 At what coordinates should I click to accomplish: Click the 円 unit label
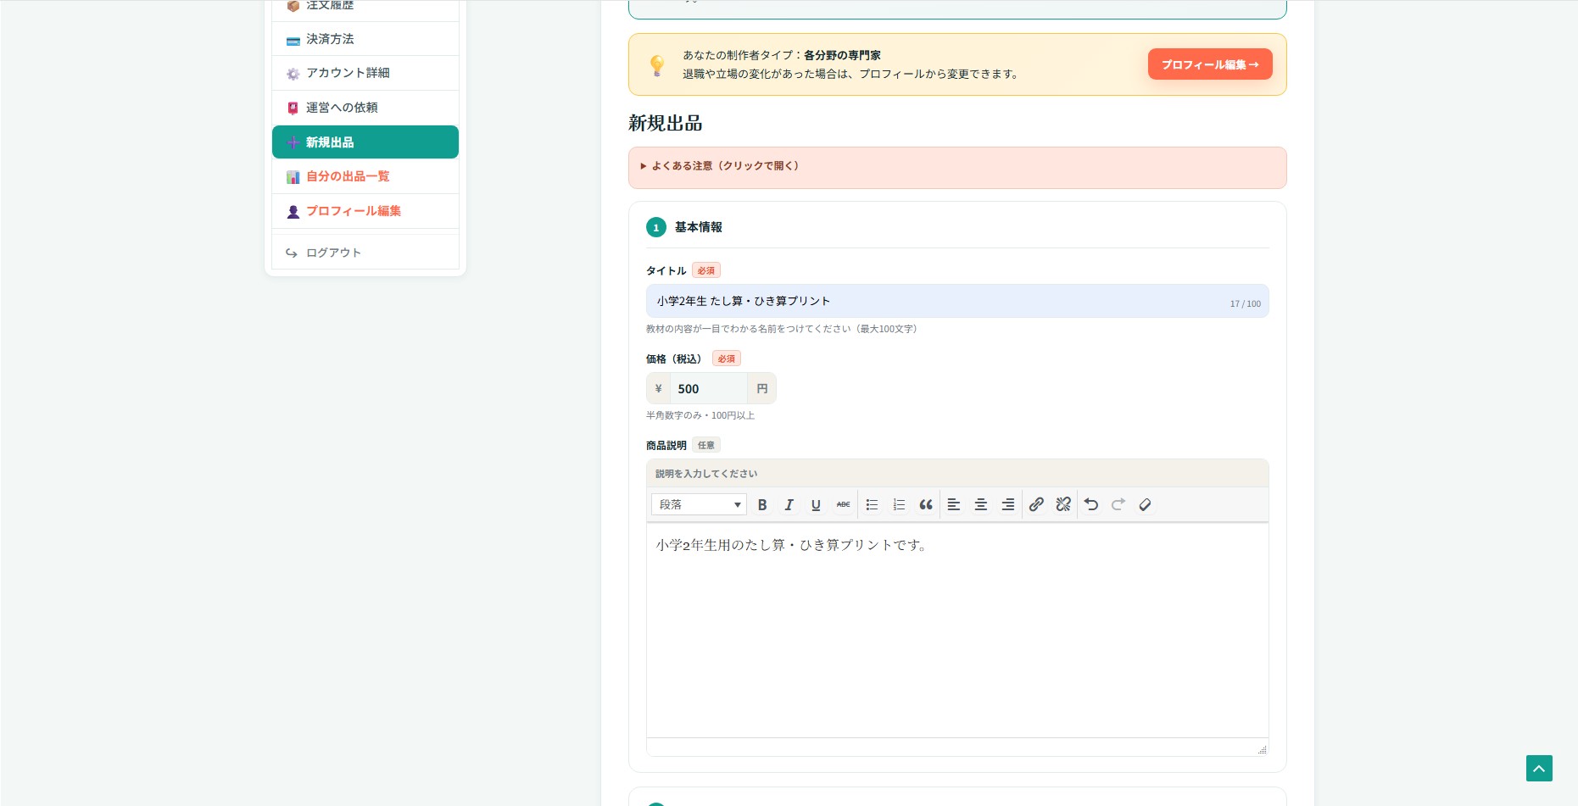pos(761,389)
